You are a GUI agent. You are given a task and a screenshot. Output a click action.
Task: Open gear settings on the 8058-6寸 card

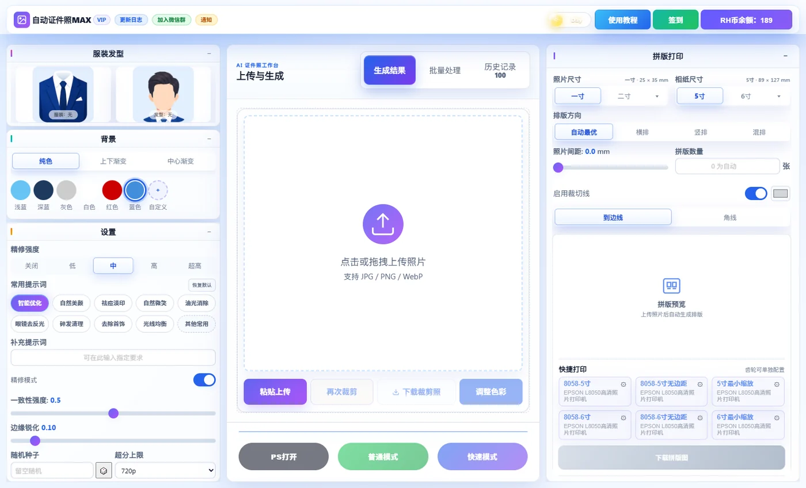click(x=623, y=417)
